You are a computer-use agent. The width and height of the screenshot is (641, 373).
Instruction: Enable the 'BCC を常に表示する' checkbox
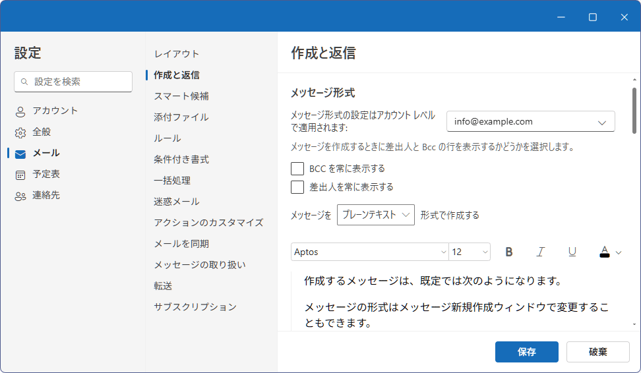pos(297,169)
